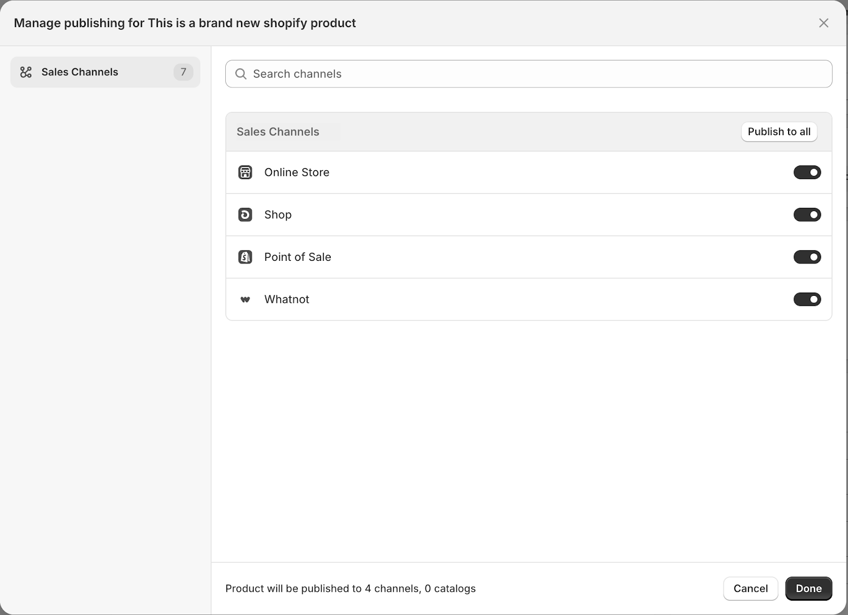This screenshot has width=848, height=615.
Task: Cancel the publishing changes
Action: 750,588
